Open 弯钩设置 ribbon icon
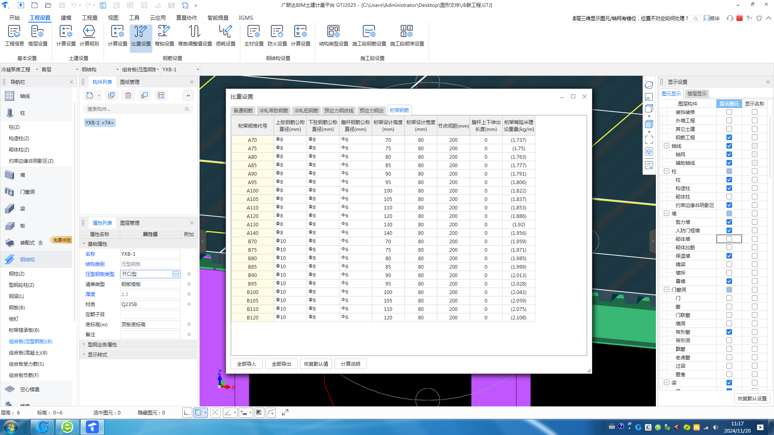 (x=164, y=36)
